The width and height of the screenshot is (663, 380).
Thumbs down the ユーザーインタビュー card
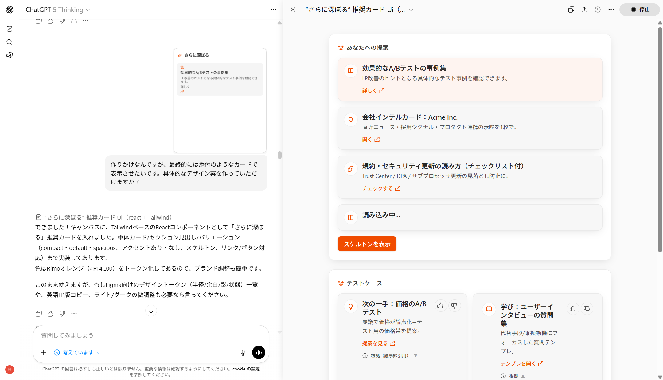pos(587,309)
